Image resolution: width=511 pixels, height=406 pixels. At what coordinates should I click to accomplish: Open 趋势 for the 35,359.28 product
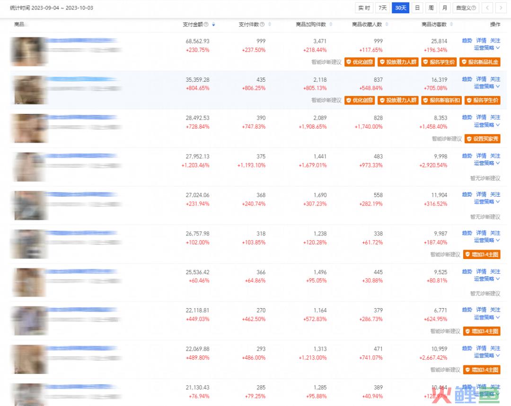click(467, 79)
